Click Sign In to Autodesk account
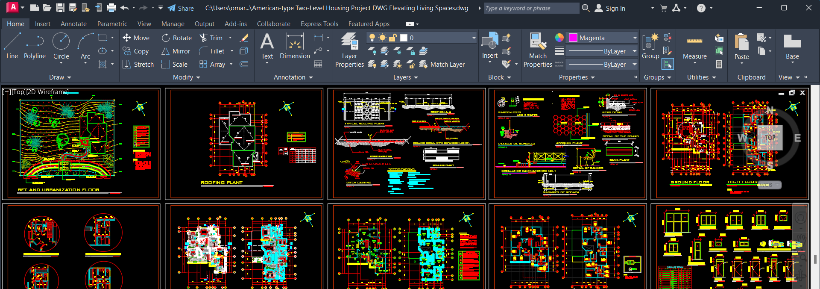820x289 pixels. click(x=615, y=8)
